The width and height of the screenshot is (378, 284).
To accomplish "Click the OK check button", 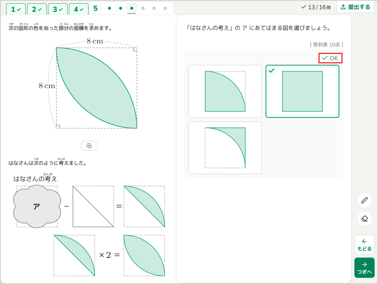I will 330,58.
